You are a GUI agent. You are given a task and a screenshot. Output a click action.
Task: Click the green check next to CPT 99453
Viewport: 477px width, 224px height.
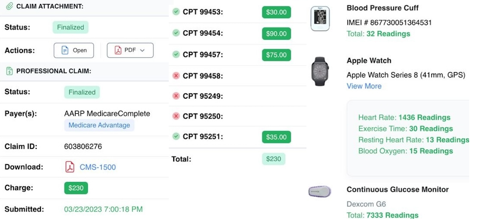tap(176, 12)
